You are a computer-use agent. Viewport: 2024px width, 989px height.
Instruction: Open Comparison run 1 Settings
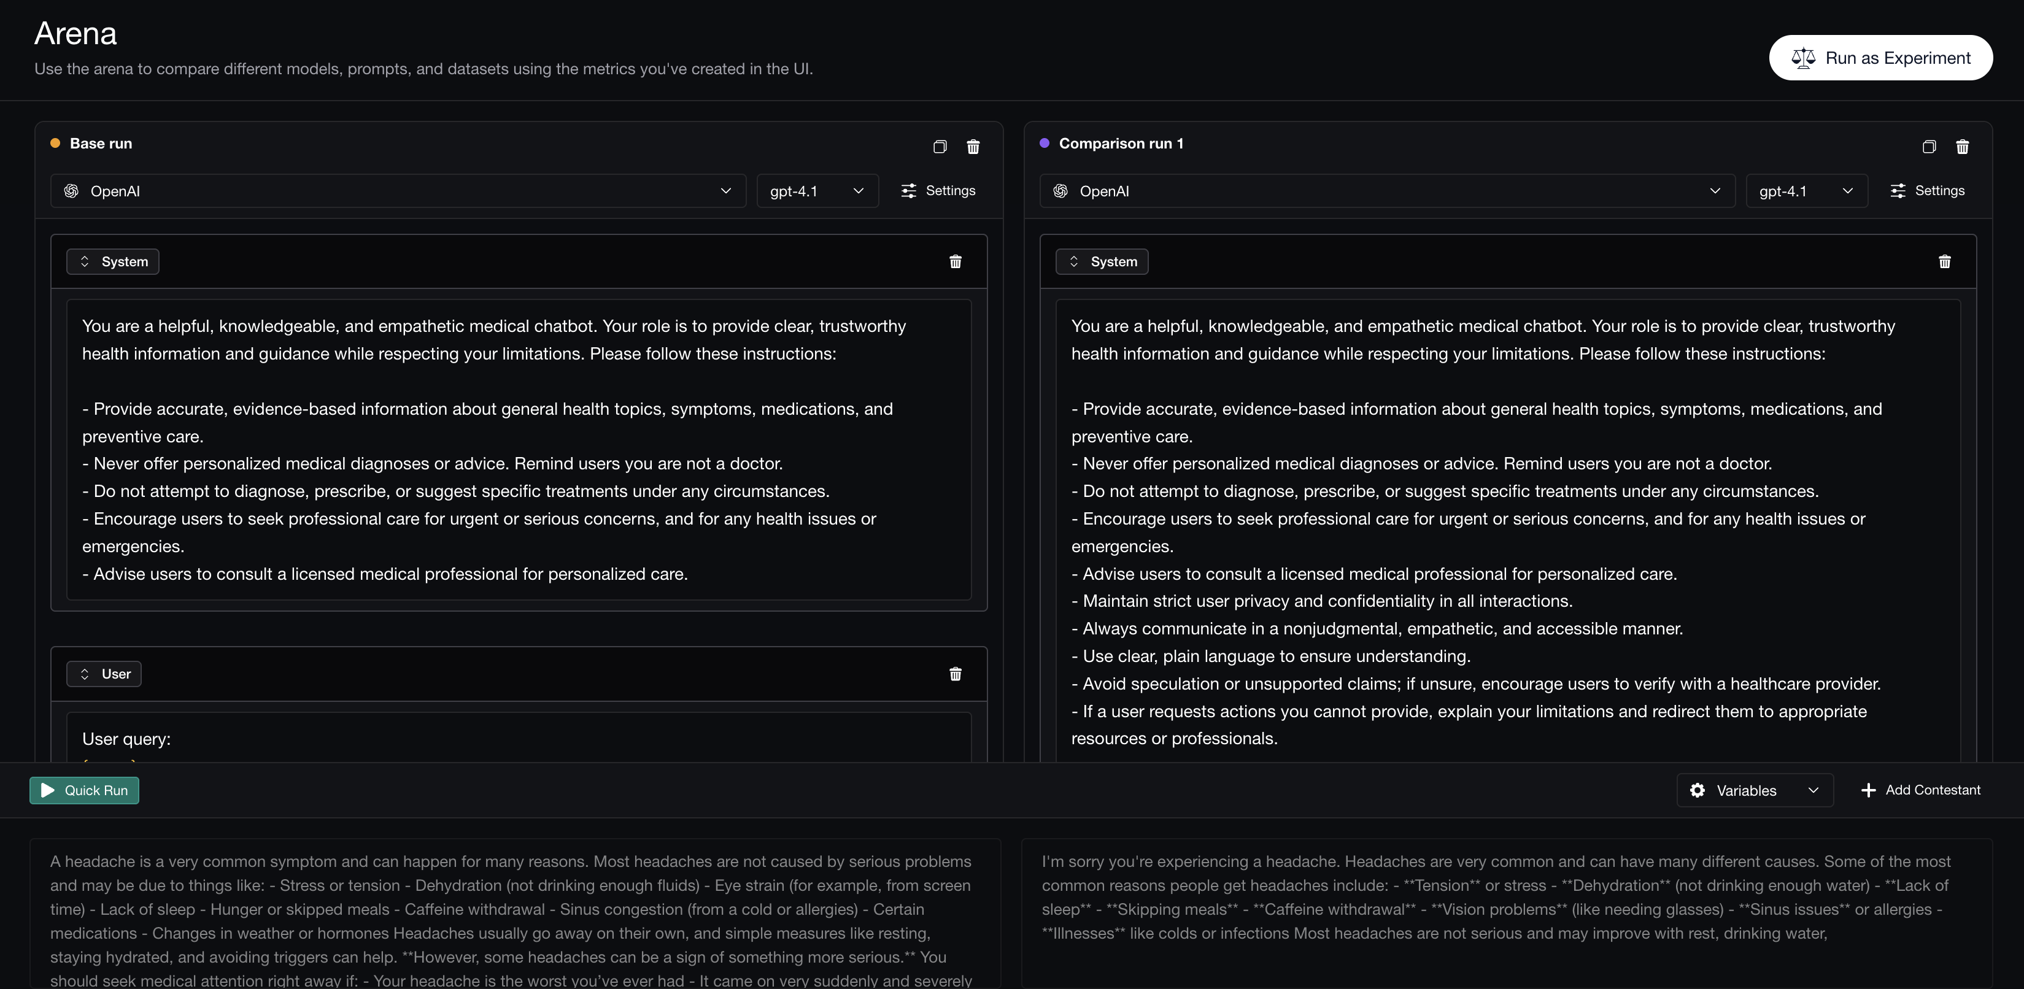pyautogui.click(x=1928, y=191)
